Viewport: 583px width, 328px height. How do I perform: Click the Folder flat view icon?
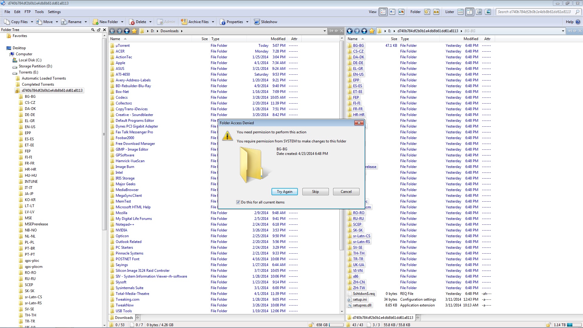coord(427,12)
